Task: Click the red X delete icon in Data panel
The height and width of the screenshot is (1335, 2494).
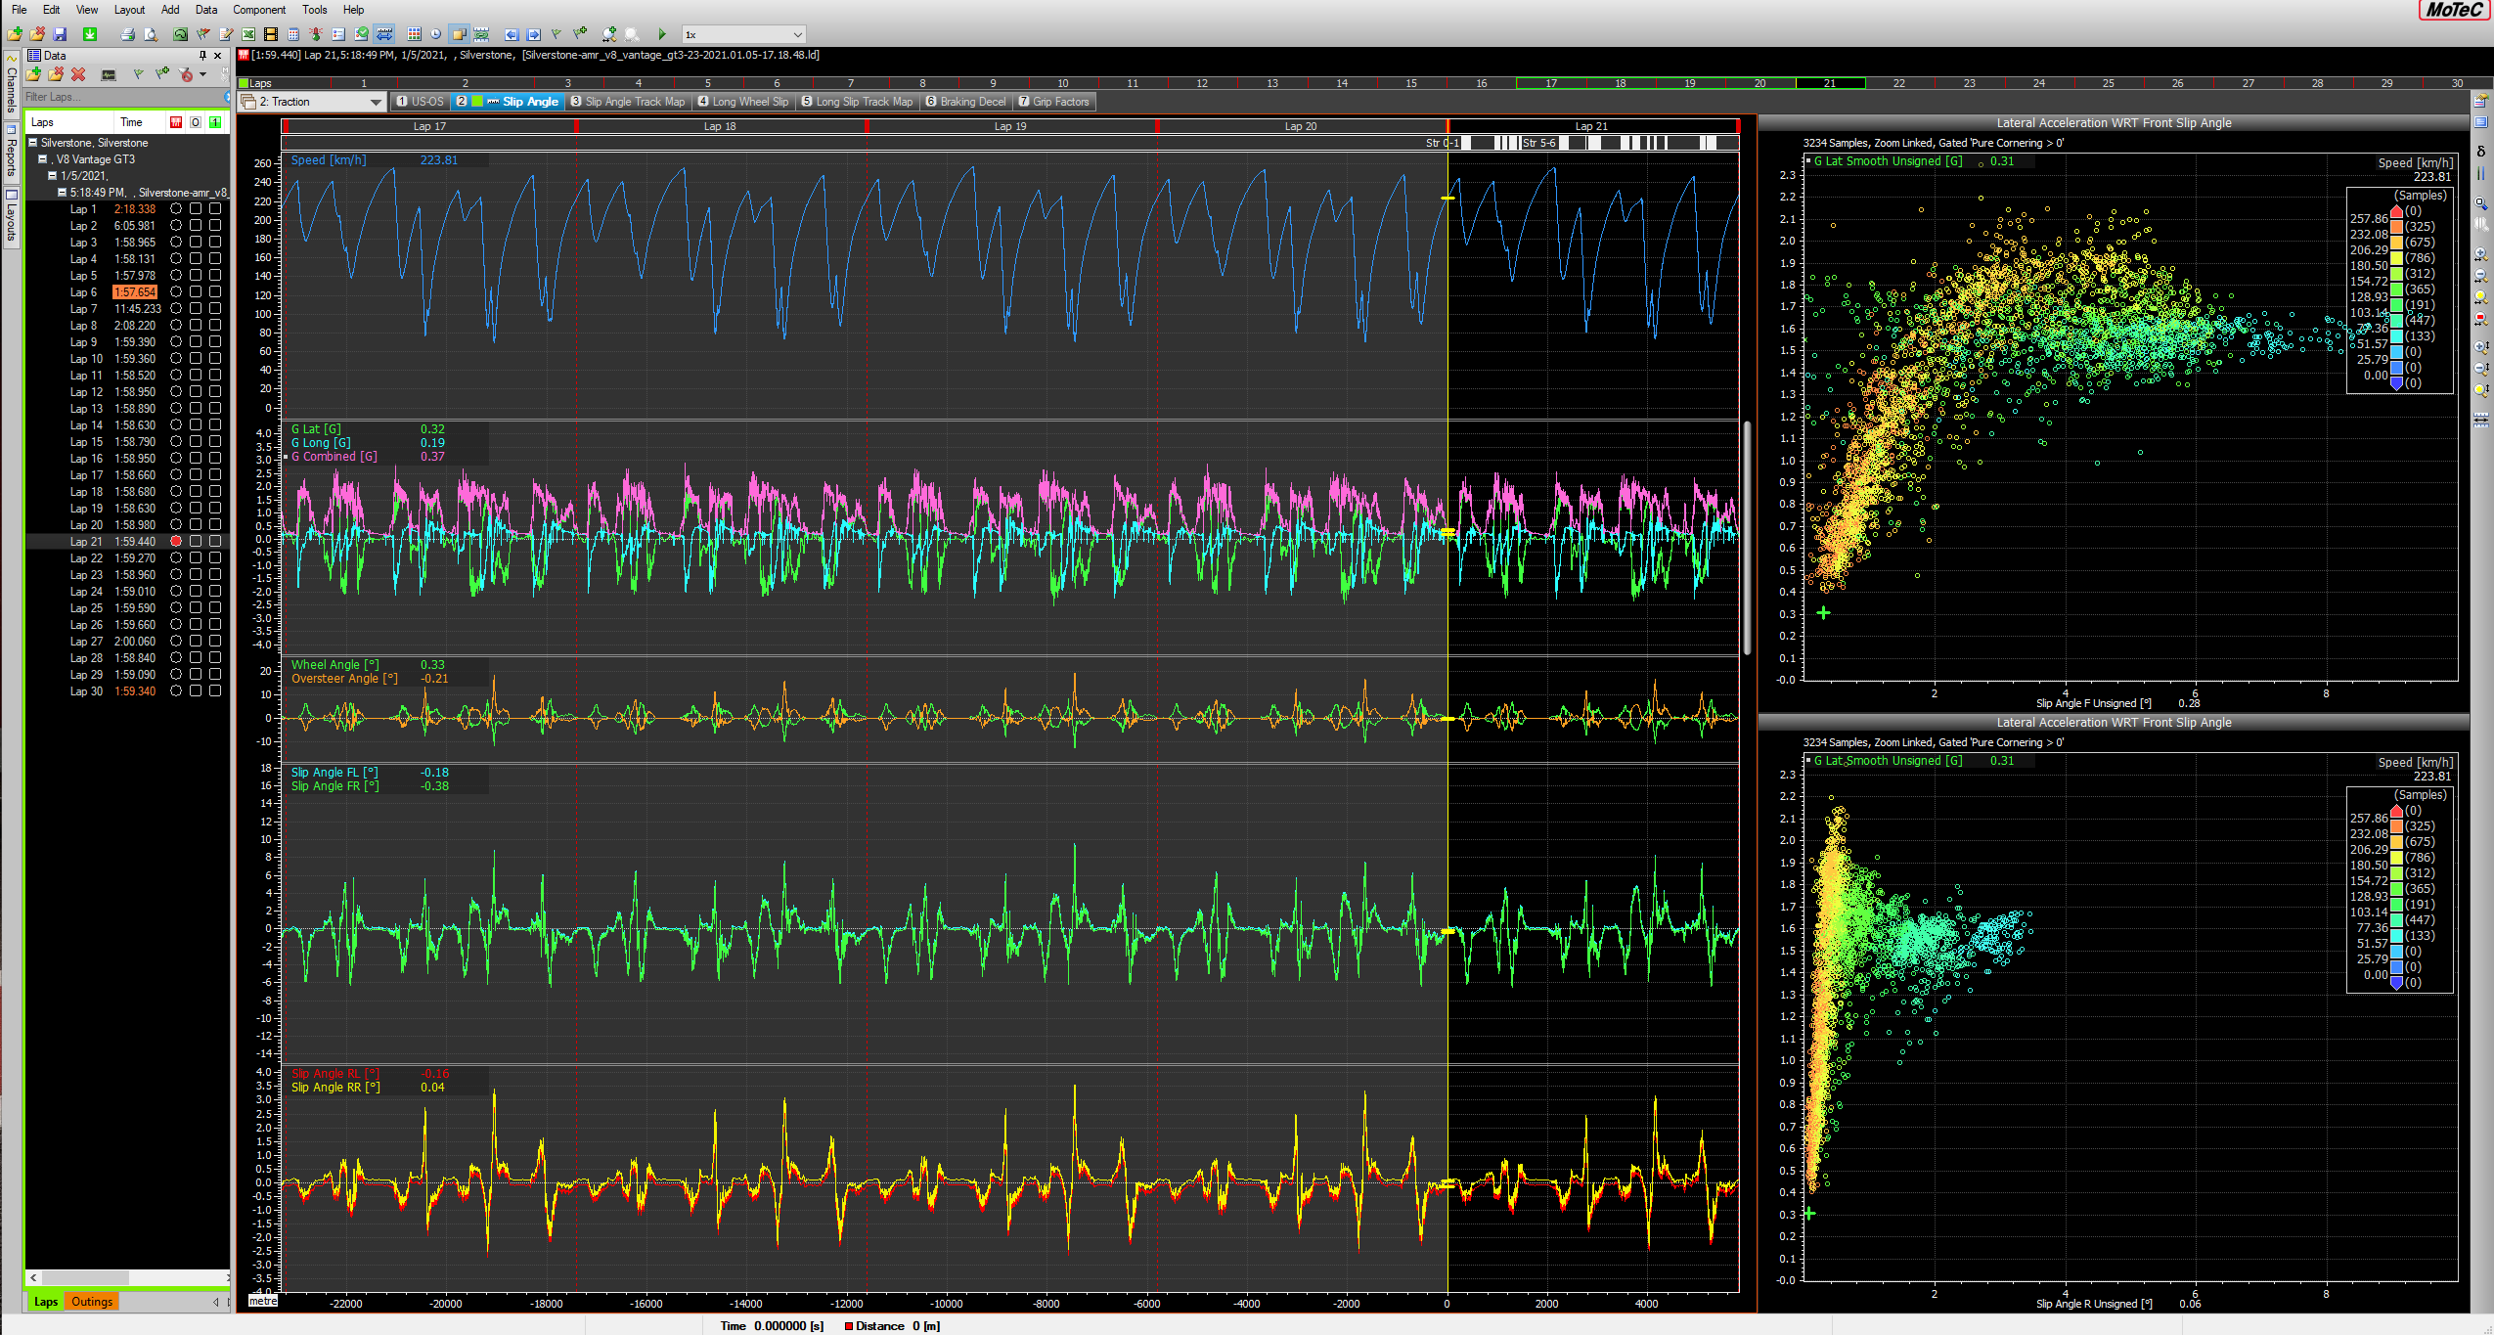Action: pos(78,74)
